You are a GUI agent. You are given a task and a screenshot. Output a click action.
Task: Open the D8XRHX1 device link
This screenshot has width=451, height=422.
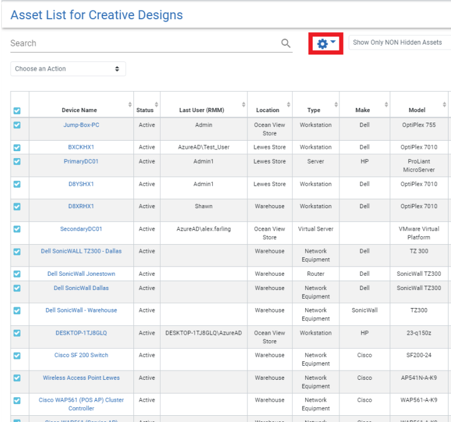(x=81, y=206)
